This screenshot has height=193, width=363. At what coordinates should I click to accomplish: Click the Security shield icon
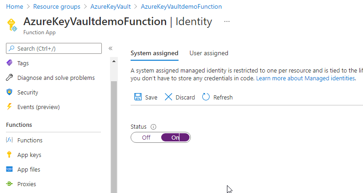tap(9, 92)
